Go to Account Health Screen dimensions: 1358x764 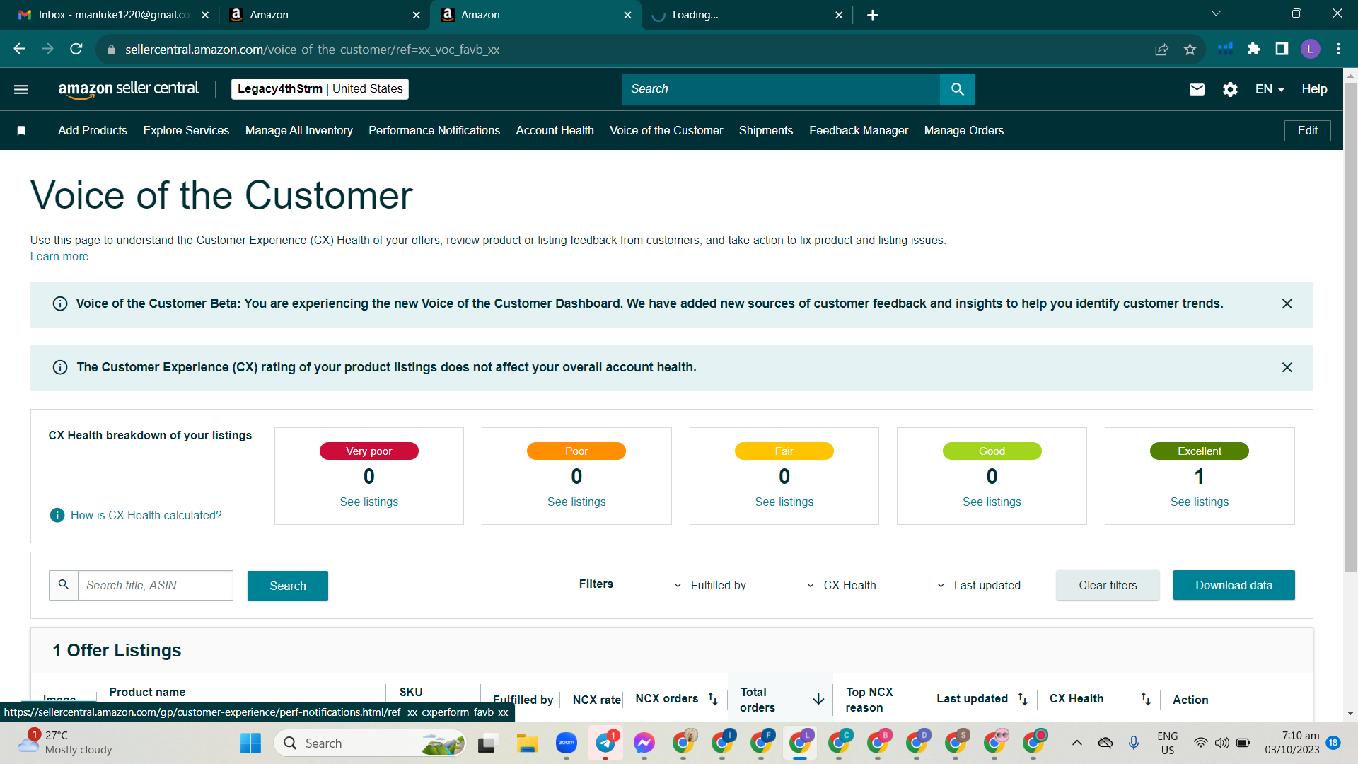(555, 130)
